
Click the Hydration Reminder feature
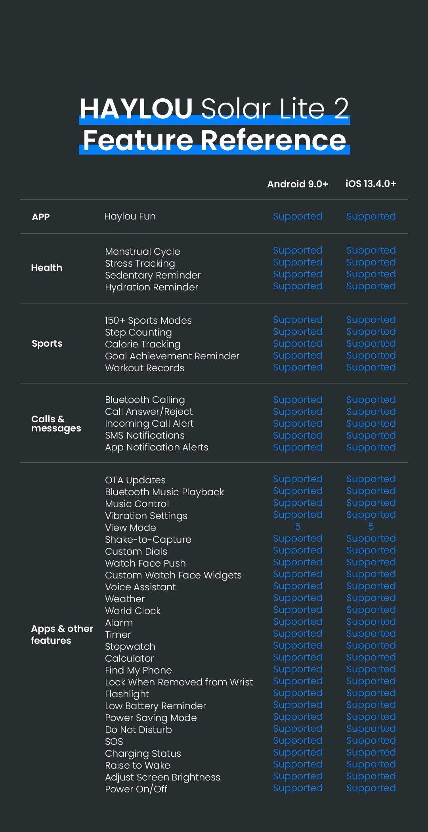click(151, 287)
